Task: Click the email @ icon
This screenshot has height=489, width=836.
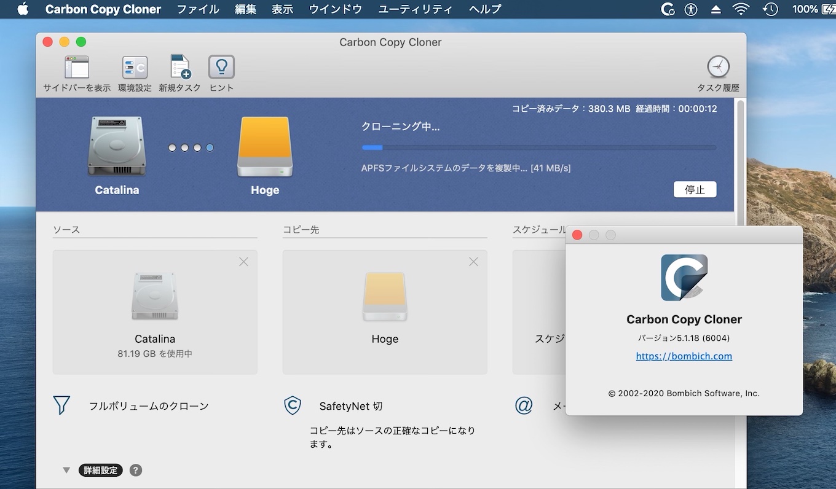Action: click(524, 405)
